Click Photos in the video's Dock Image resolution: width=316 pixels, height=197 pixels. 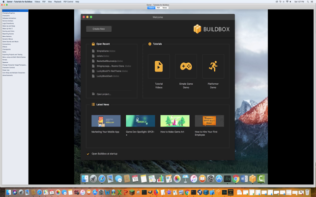point(177,179)
